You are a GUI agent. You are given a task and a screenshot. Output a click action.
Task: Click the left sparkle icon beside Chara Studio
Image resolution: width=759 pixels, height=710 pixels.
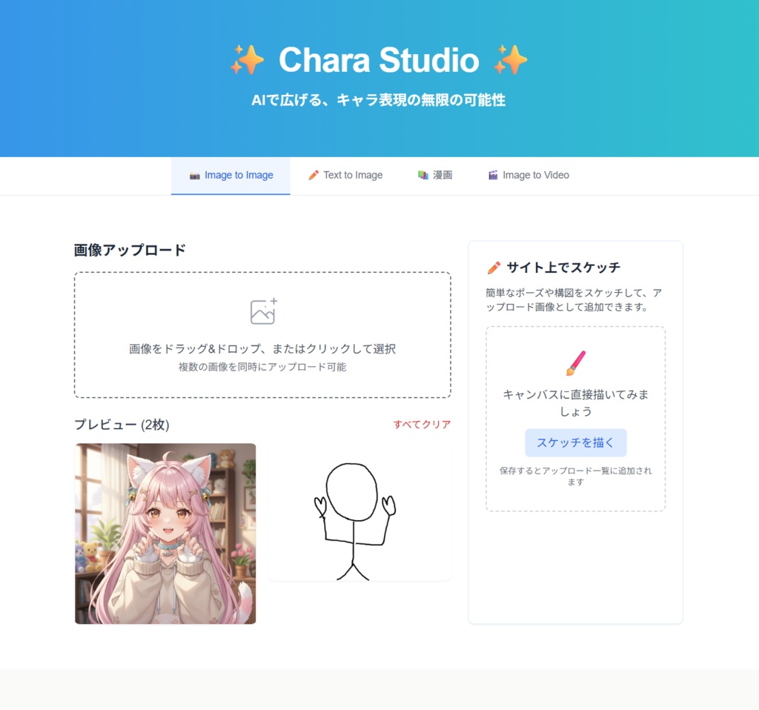(247, 59)
